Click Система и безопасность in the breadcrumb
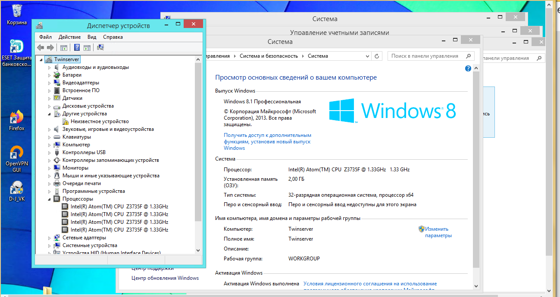Screen dimensions: 560x297 [269, 56]
